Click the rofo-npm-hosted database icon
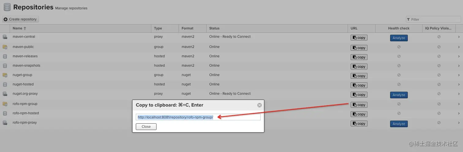The width and height of the screenshot is (463, 152). coord(5,113)
